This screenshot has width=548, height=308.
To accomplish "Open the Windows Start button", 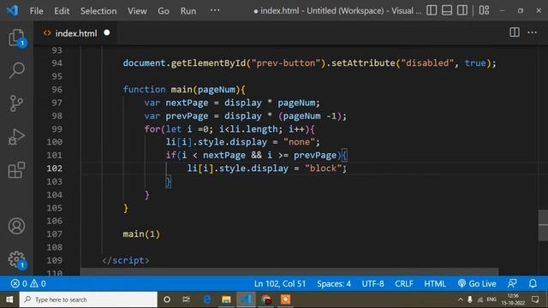I will (x=9, y=299).
